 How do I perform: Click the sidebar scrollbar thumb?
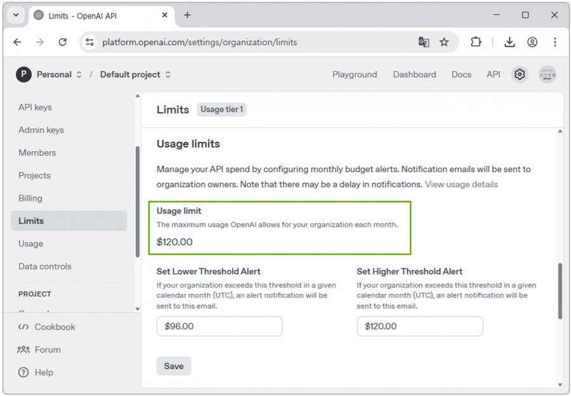[137, 201]
